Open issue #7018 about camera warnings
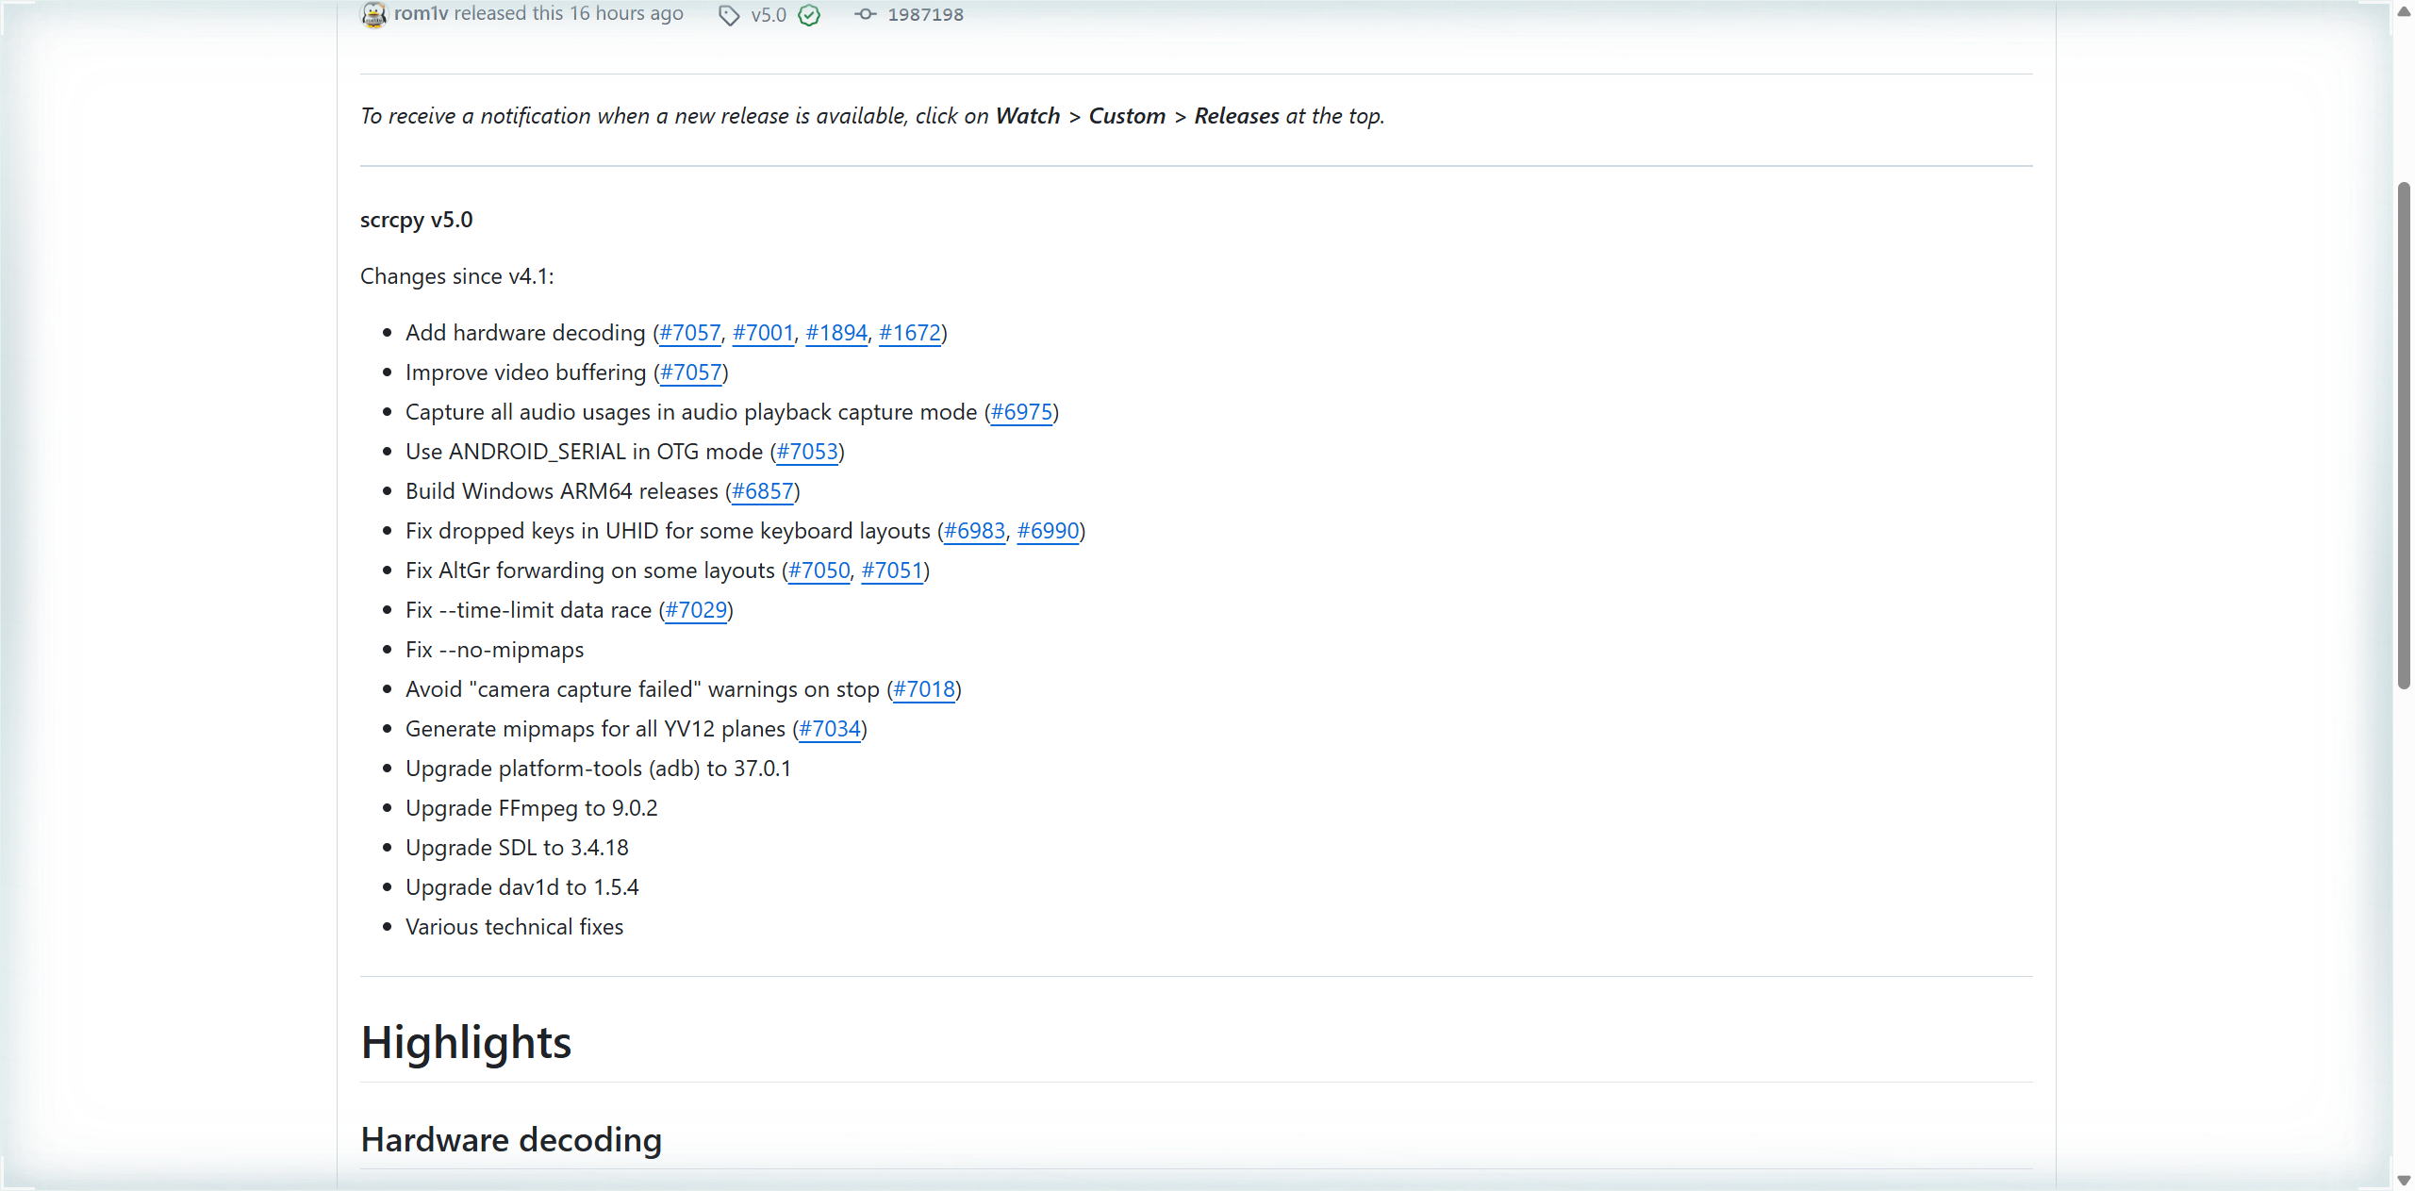2415x1191 pixels. 924,689
